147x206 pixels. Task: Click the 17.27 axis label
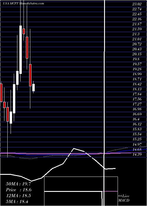pos(137,104)
